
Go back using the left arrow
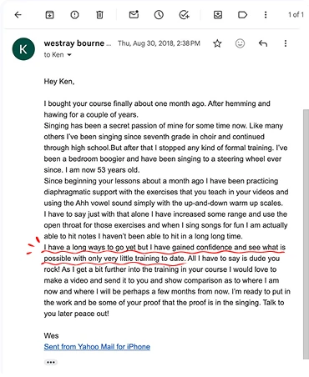(x=18, y=15)
